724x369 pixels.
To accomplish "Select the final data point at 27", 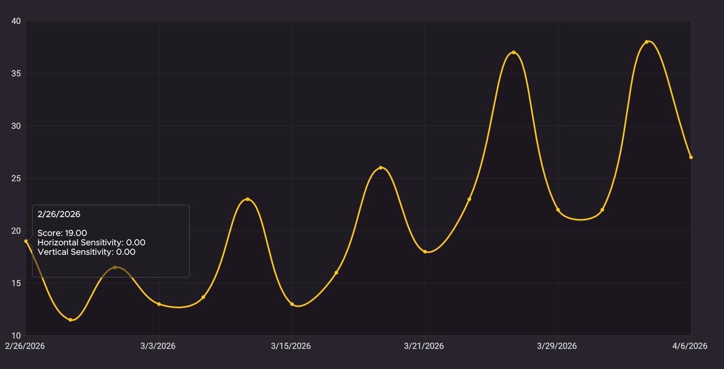I will click(x=690, y=156).
